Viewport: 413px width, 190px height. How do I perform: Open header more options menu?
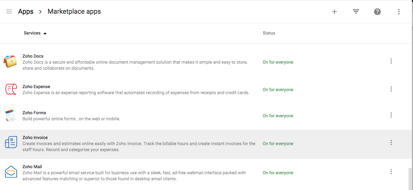pyautogui.click(x=399, y=12)
